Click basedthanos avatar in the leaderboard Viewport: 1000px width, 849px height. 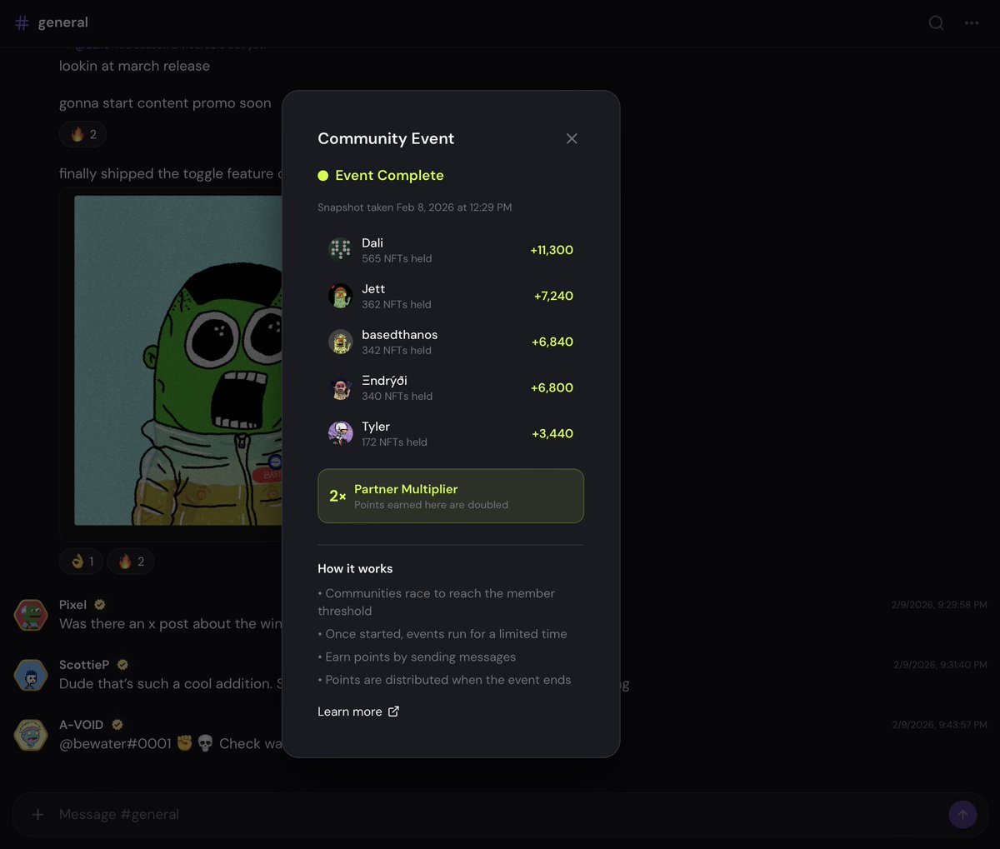coord(340,342)
